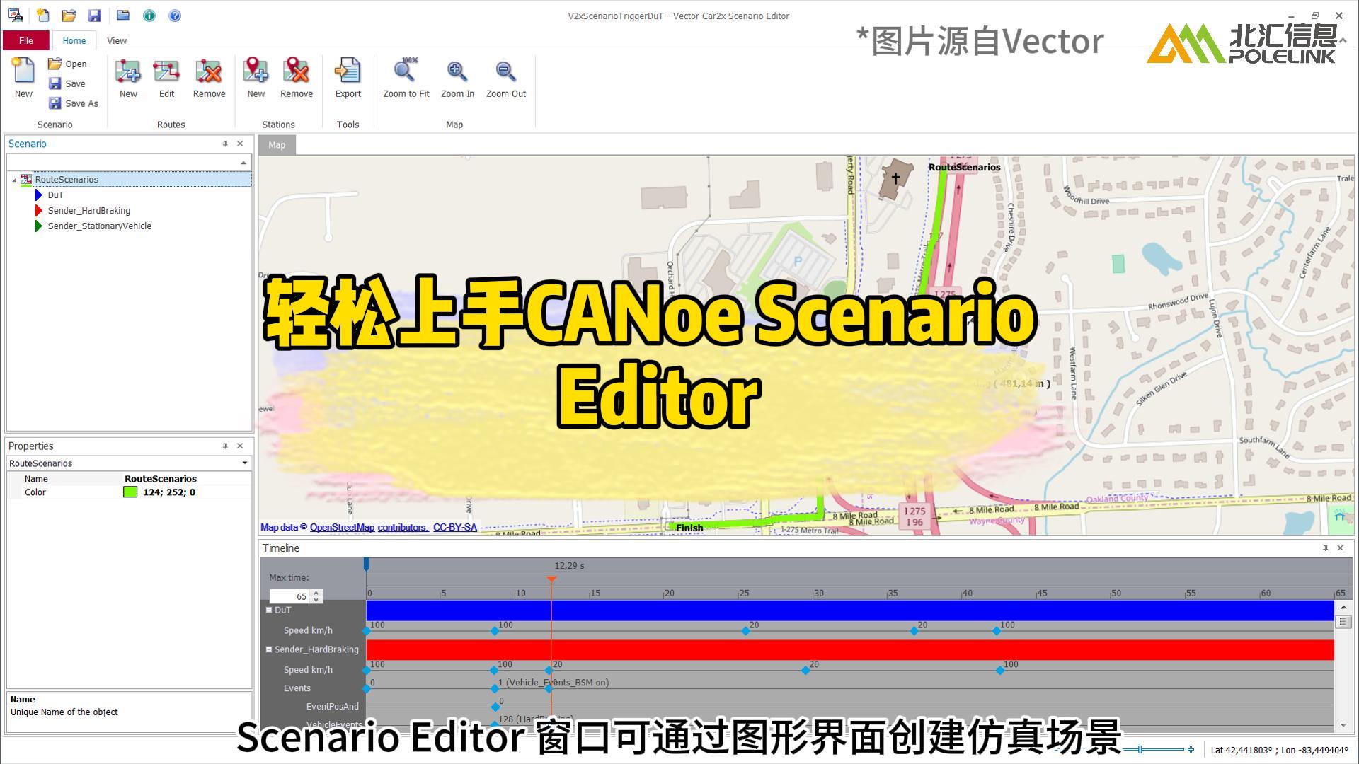Zoom in on the map
The image size is (1359, 764).
(457, 78)
